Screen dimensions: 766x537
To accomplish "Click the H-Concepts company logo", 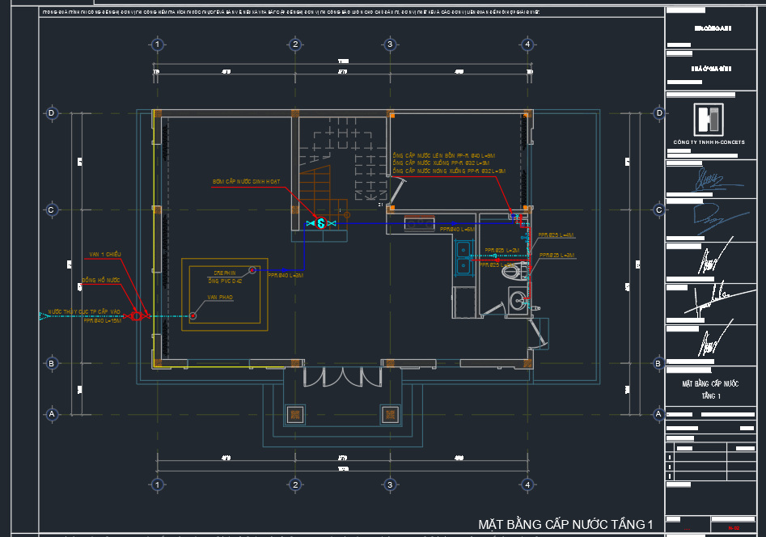I will tap(709, 120).
